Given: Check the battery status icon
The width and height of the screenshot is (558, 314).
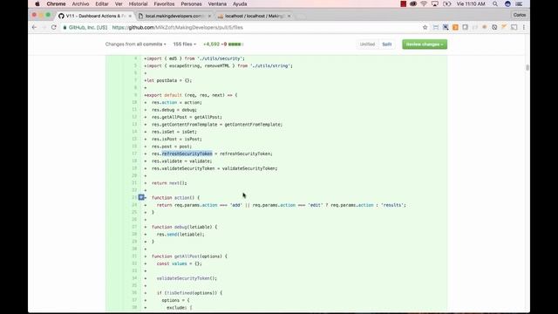Looking at the screenshot, I should (x=447, y=3).
